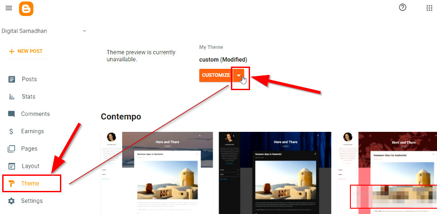
Task: Click the Comments speech bubble icon
Action: pyautogui.click(x=12, y=114)
